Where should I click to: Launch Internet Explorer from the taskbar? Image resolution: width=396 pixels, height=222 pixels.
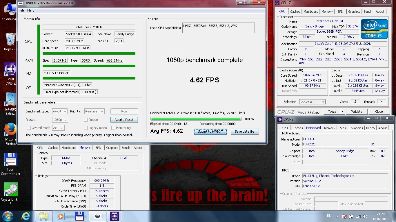[26, 216]
